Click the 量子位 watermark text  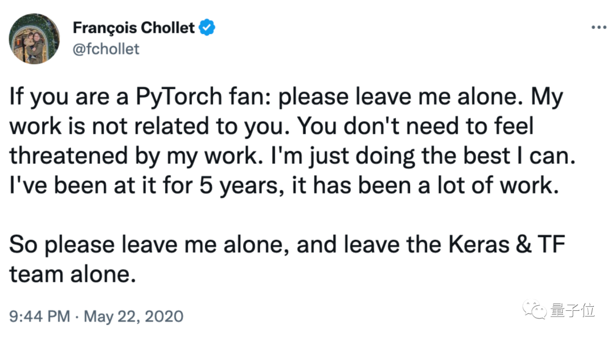[572, 310]
